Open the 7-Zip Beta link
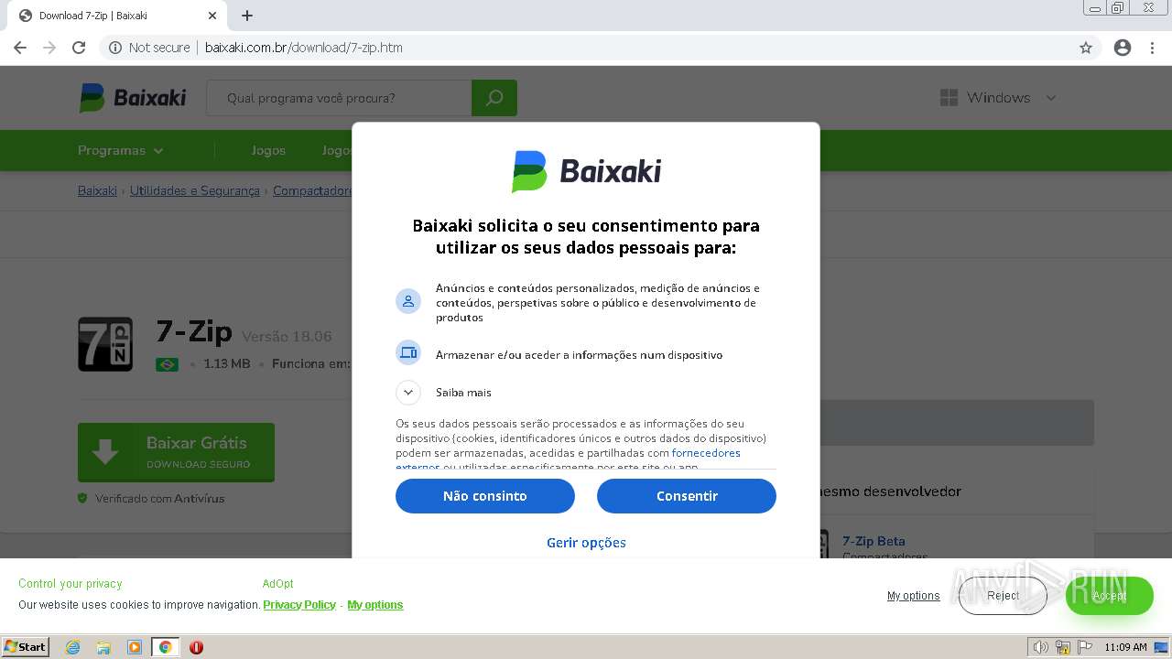 (x=874, y=541)
